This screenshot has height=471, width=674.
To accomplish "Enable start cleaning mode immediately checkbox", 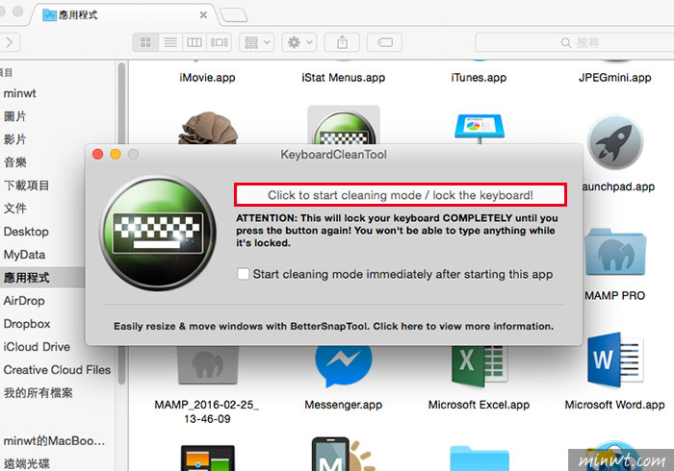I will (243, 274).
